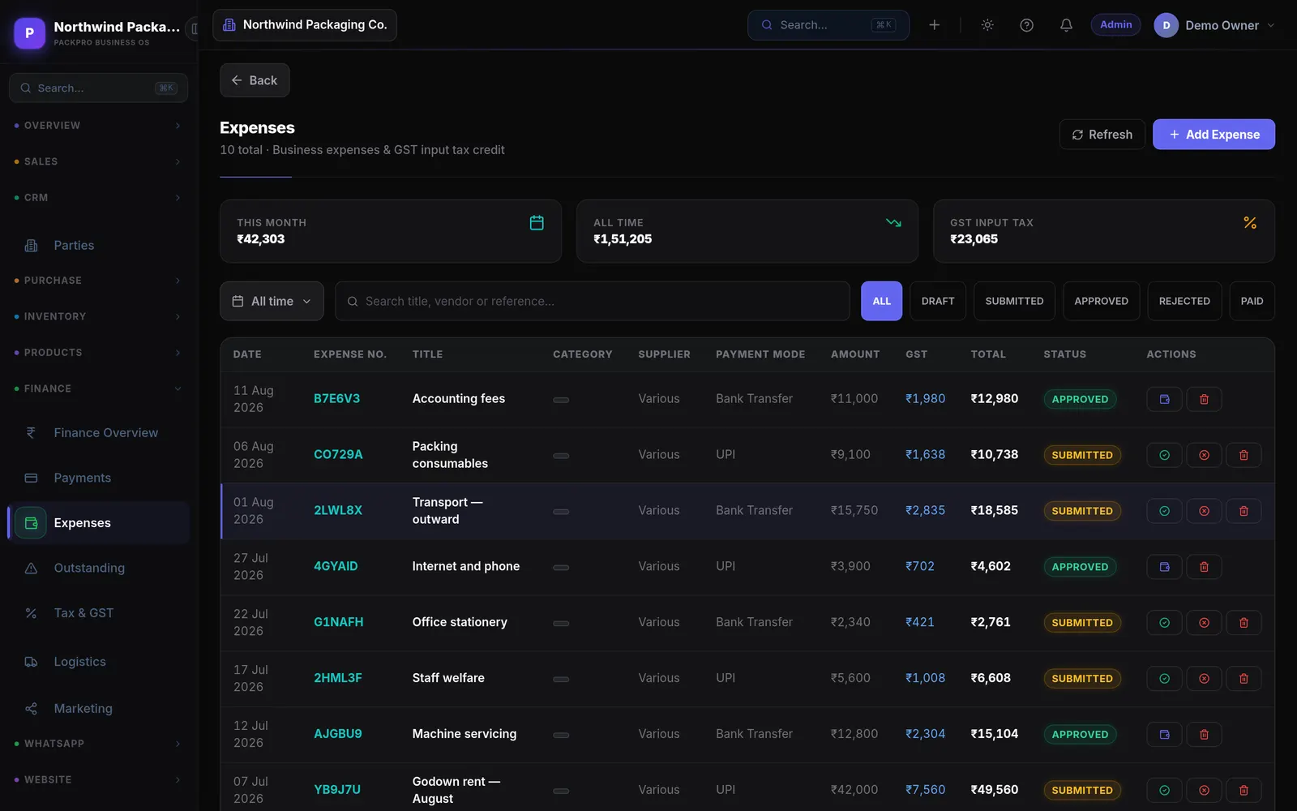This screenshot has width=1297, height=811.
Task: Show only Paid expenses
Action: click(1252, 301)
